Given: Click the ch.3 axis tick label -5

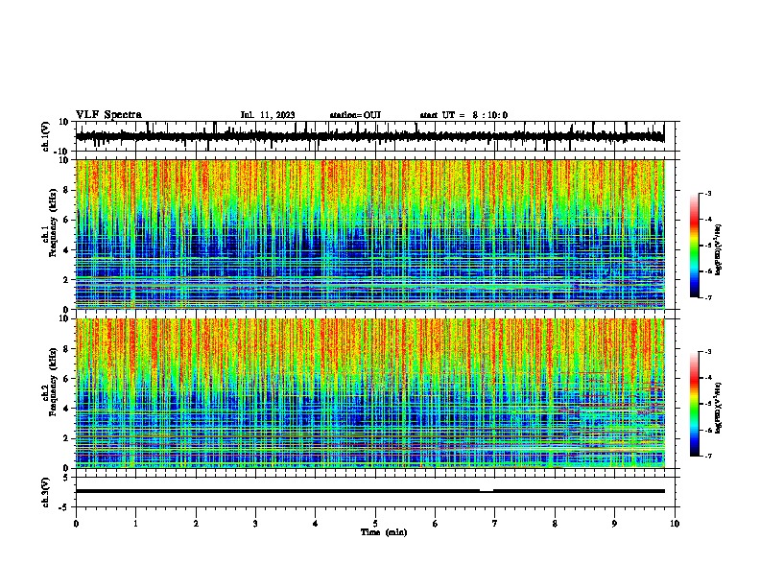Looking at the screenshot, I should [x=65, y=507].
